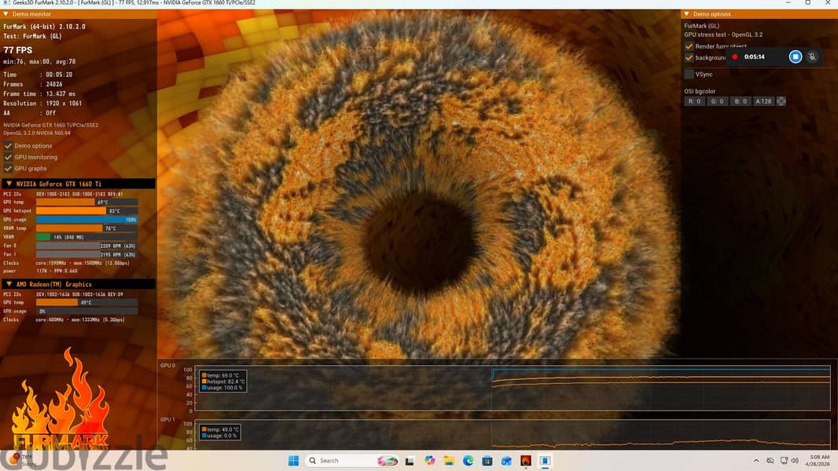This screenshot has height=471, width=838.
Task: Click the OSI bgcolor A:128 field
Action: [x=763, y=101]
